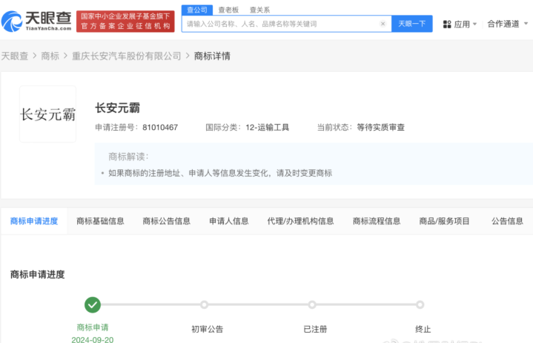
Task: Click the 天眼一下 search button
Action: (x=411, y=24)
